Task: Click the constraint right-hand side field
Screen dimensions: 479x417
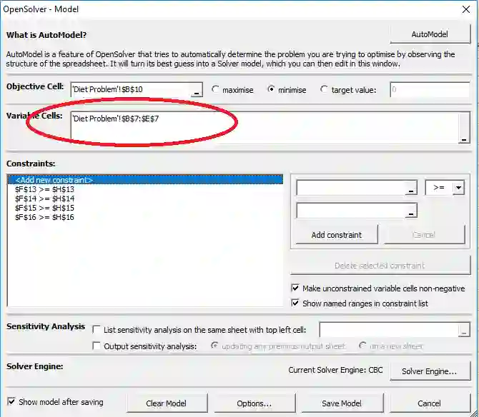Action: coord(351,211)
